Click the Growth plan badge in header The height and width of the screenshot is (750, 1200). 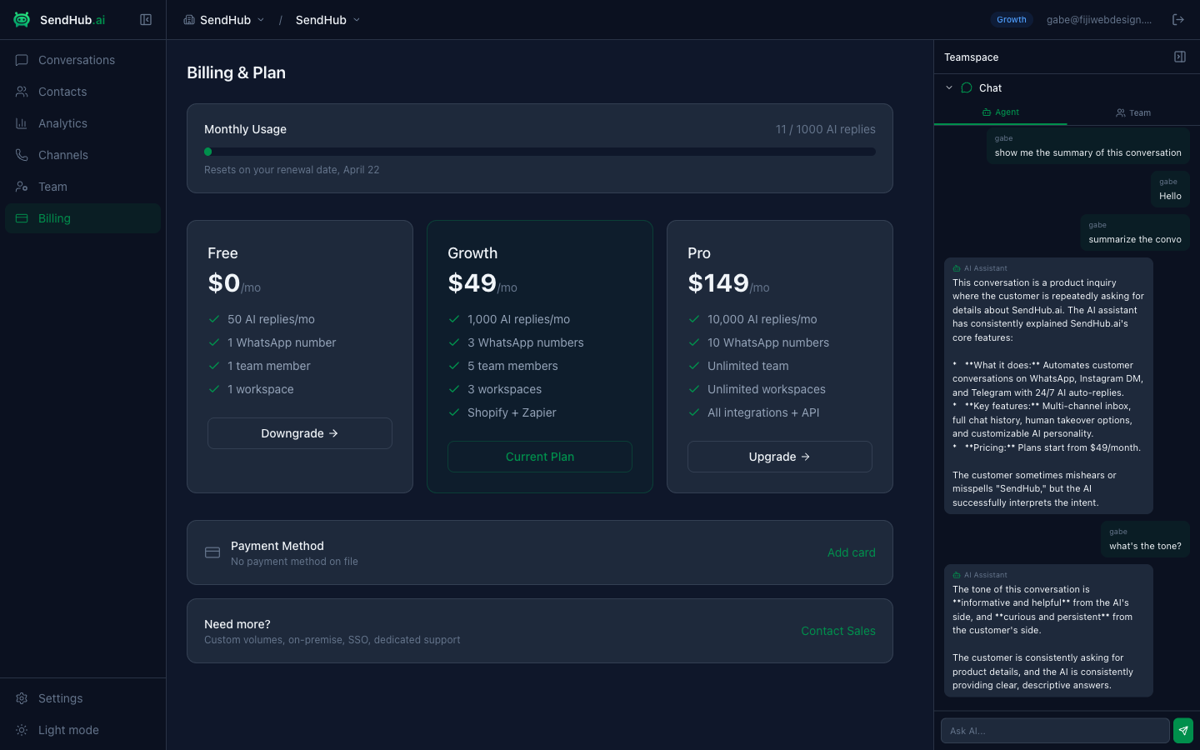click(1012, 20)
